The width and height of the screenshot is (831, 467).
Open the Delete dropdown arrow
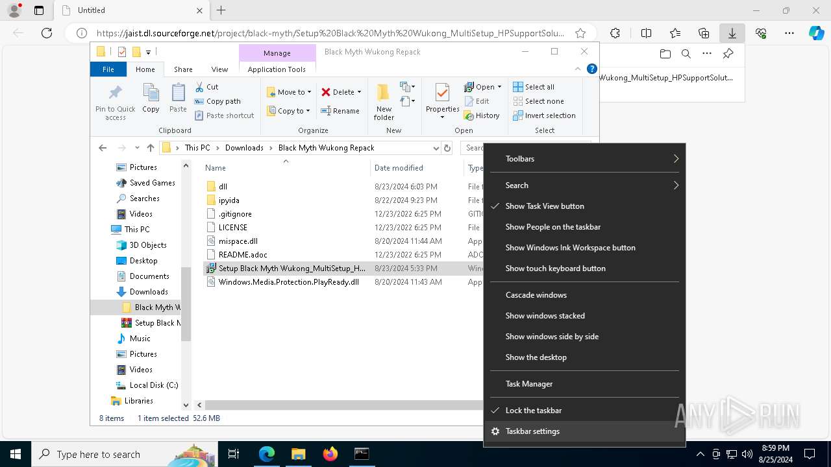click(x=359, y=92)
